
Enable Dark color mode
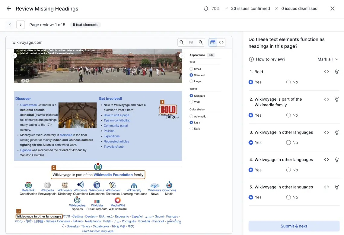[191, 128]
